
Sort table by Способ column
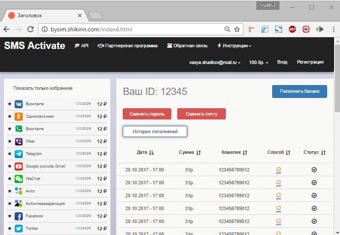point(279,153)
